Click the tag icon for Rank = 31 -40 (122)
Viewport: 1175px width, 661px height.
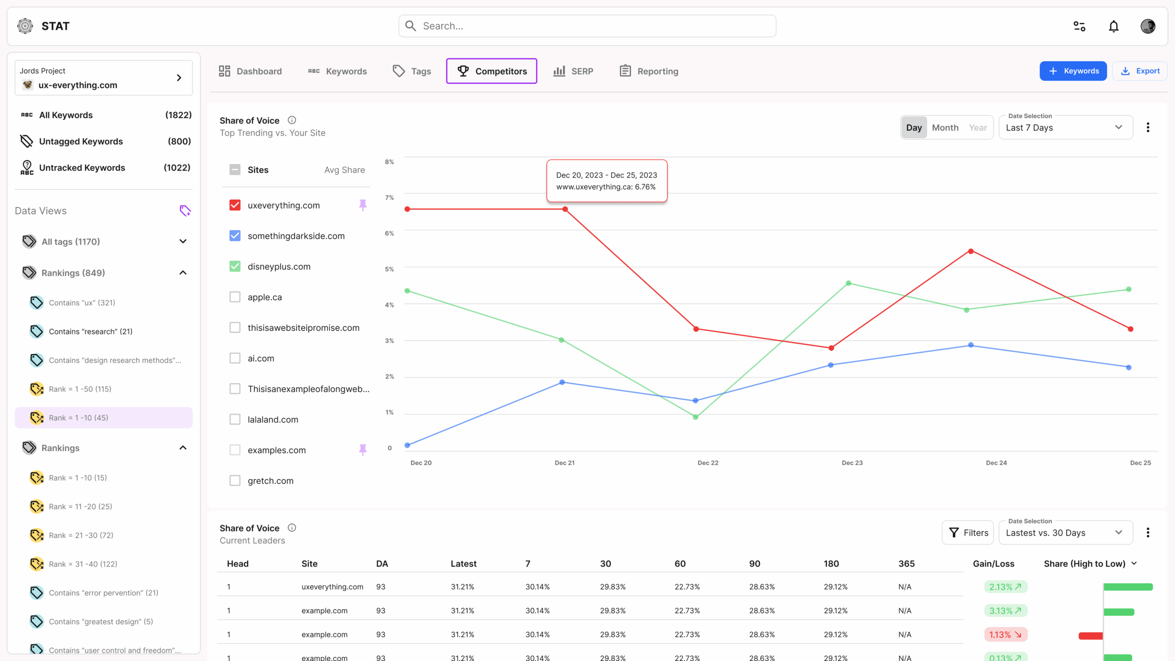coord(37,564)
